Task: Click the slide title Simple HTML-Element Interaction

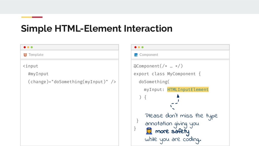Action: pos(97,29)
